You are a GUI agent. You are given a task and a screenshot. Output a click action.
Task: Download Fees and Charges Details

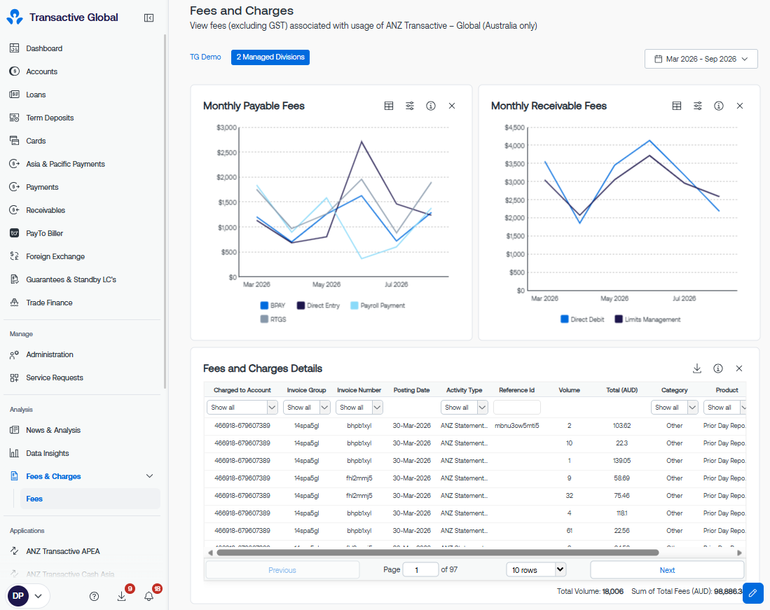click(x=697, y=368)
